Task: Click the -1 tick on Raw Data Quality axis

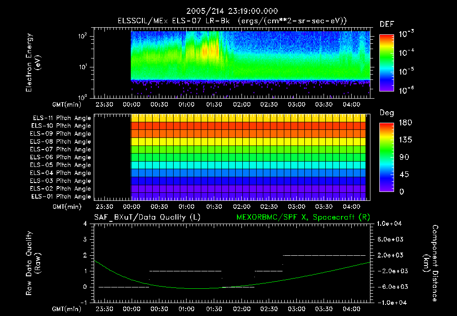Action: [83, 303]
